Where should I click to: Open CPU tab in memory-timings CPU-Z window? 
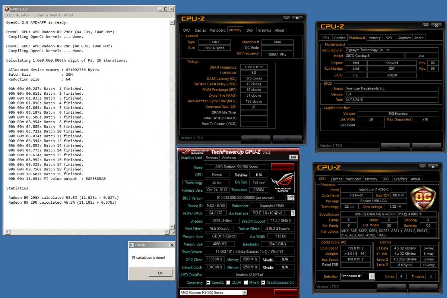point(187,30)
